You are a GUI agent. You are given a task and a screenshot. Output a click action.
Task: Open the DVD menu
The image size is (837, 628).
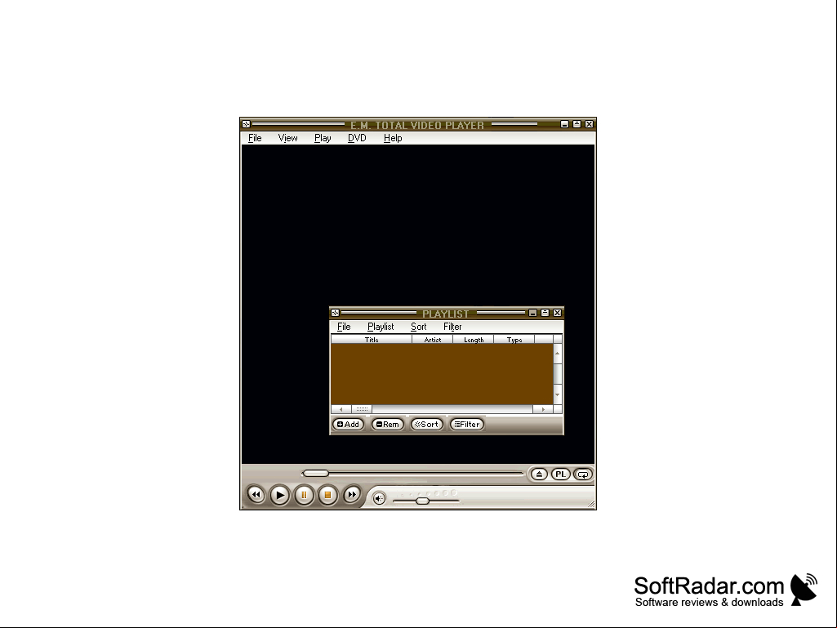357,138
